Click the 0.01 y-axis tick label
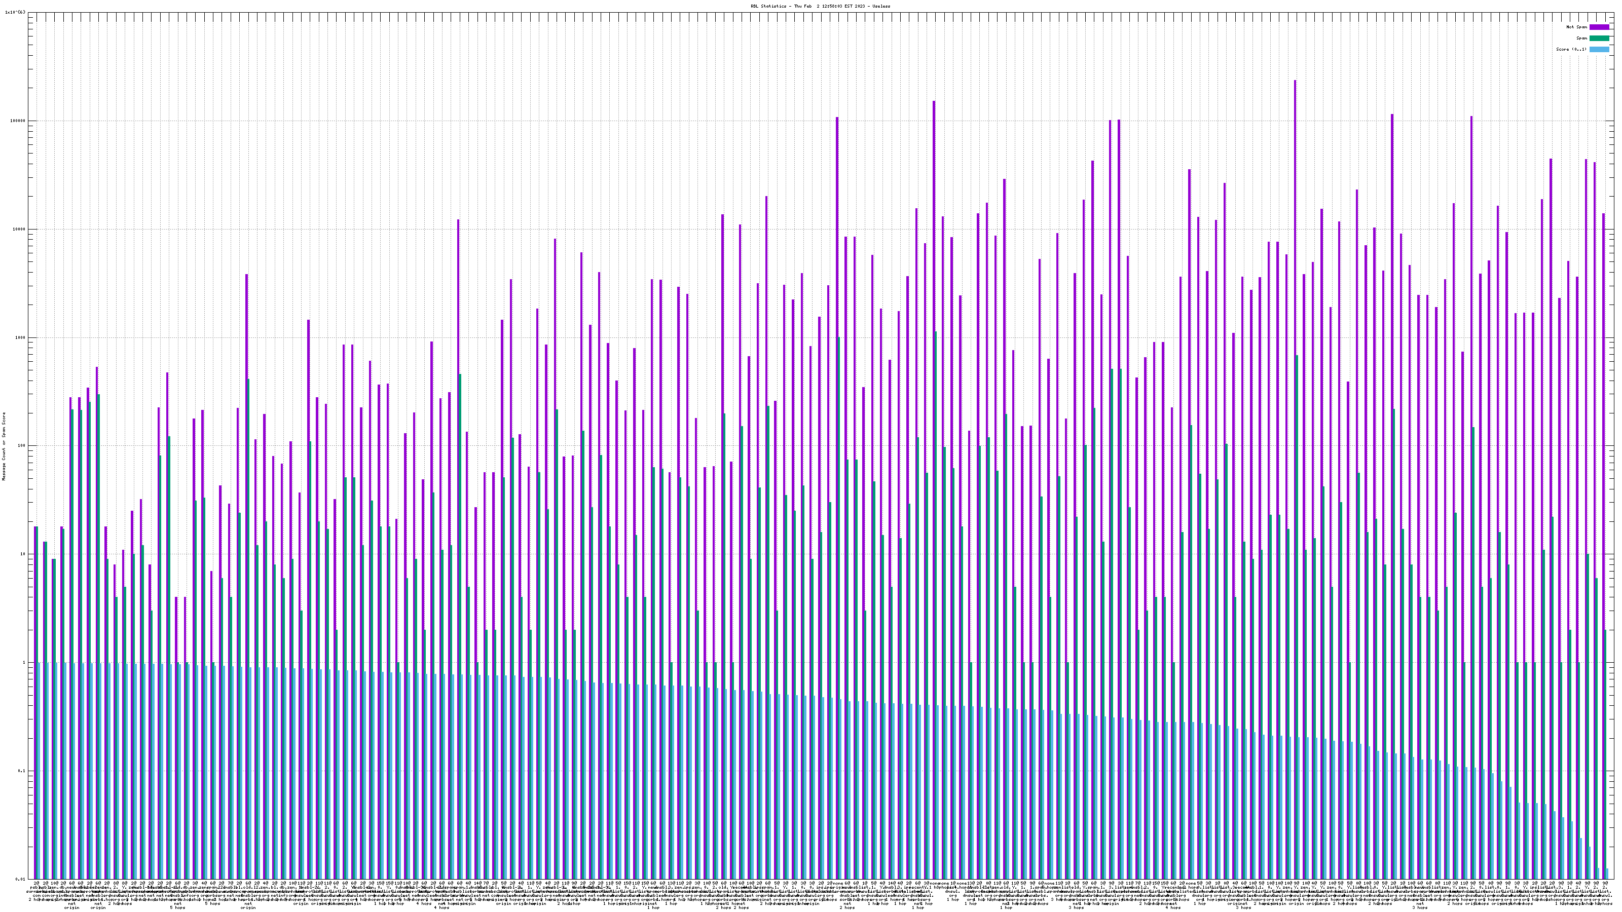Image resolution: width=1622 pixels, height=912 pixels. [21, 879]
